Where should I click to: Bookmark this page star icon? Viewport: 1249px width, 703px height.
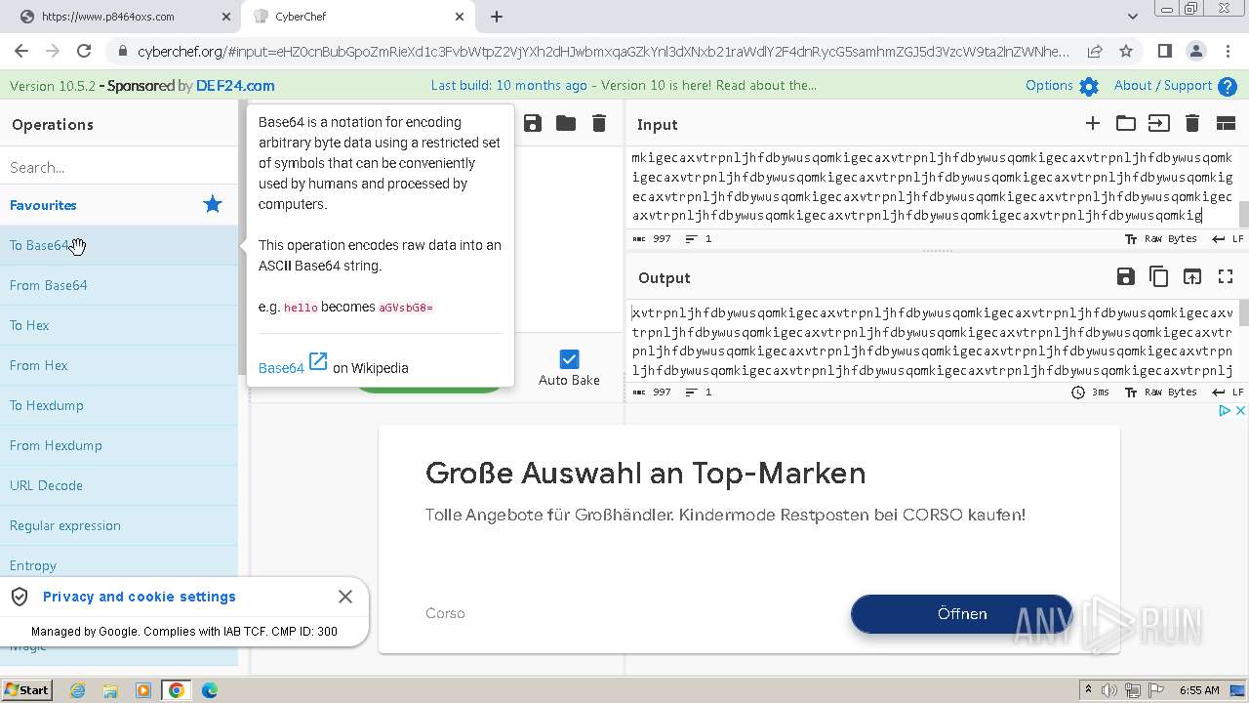1126,51
